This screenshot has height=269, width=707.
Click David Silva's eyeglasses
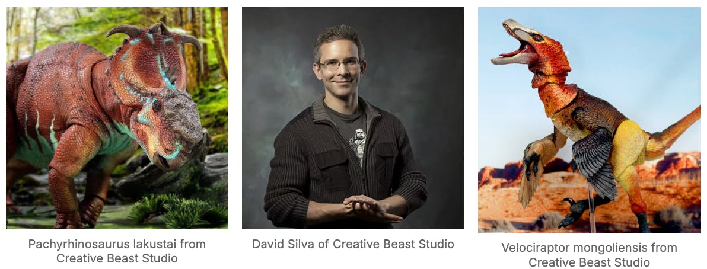tap(341, 63)
